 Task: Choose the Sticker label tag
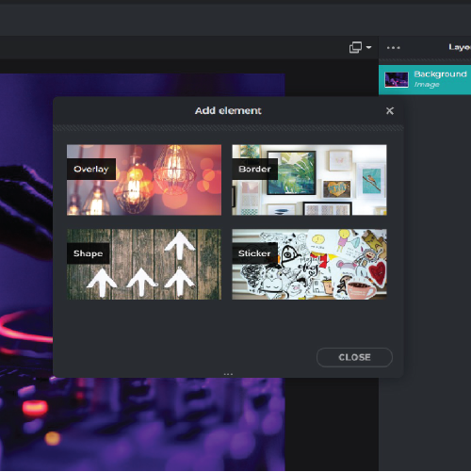point(254,253)
